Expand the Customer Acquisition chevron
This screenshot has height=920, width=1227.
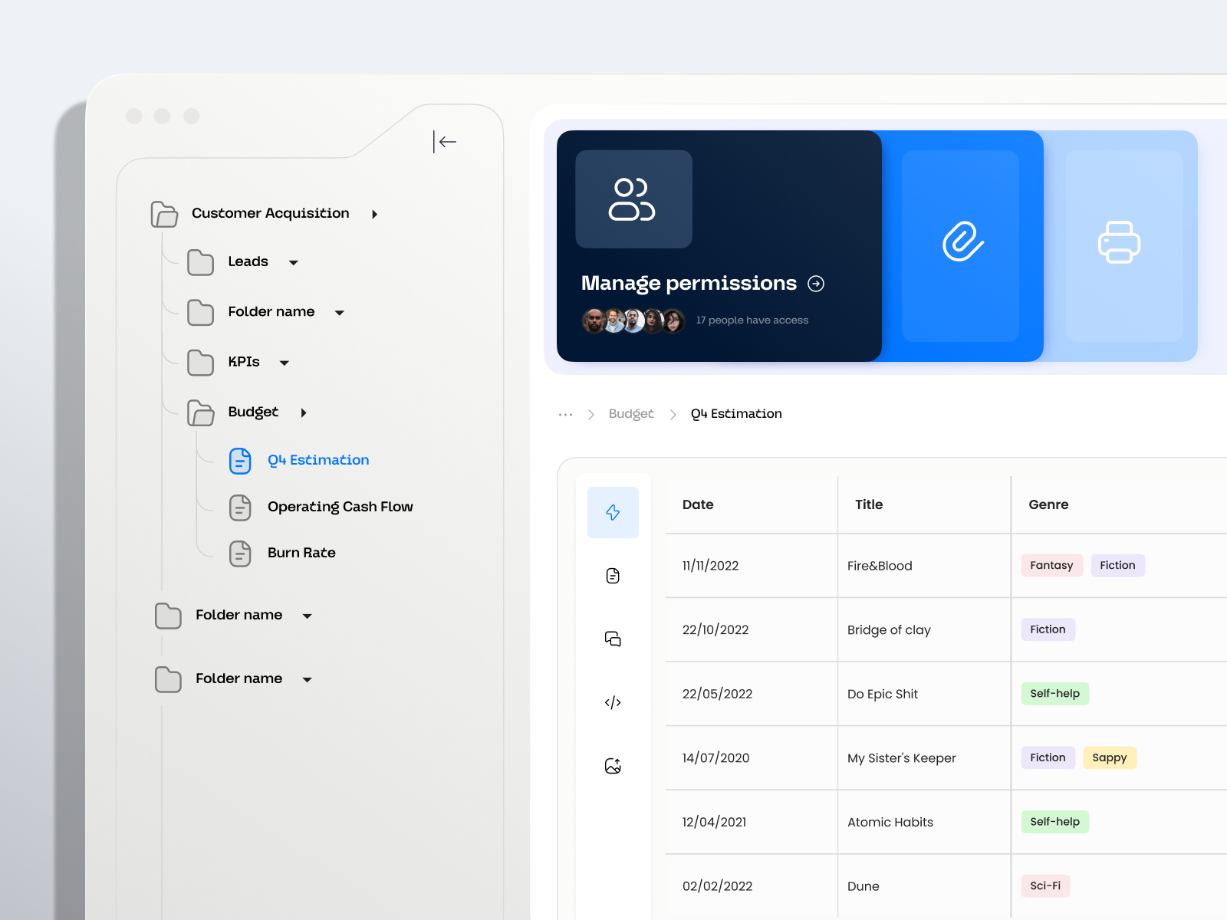pyautogui.click(x=375, y=214)
